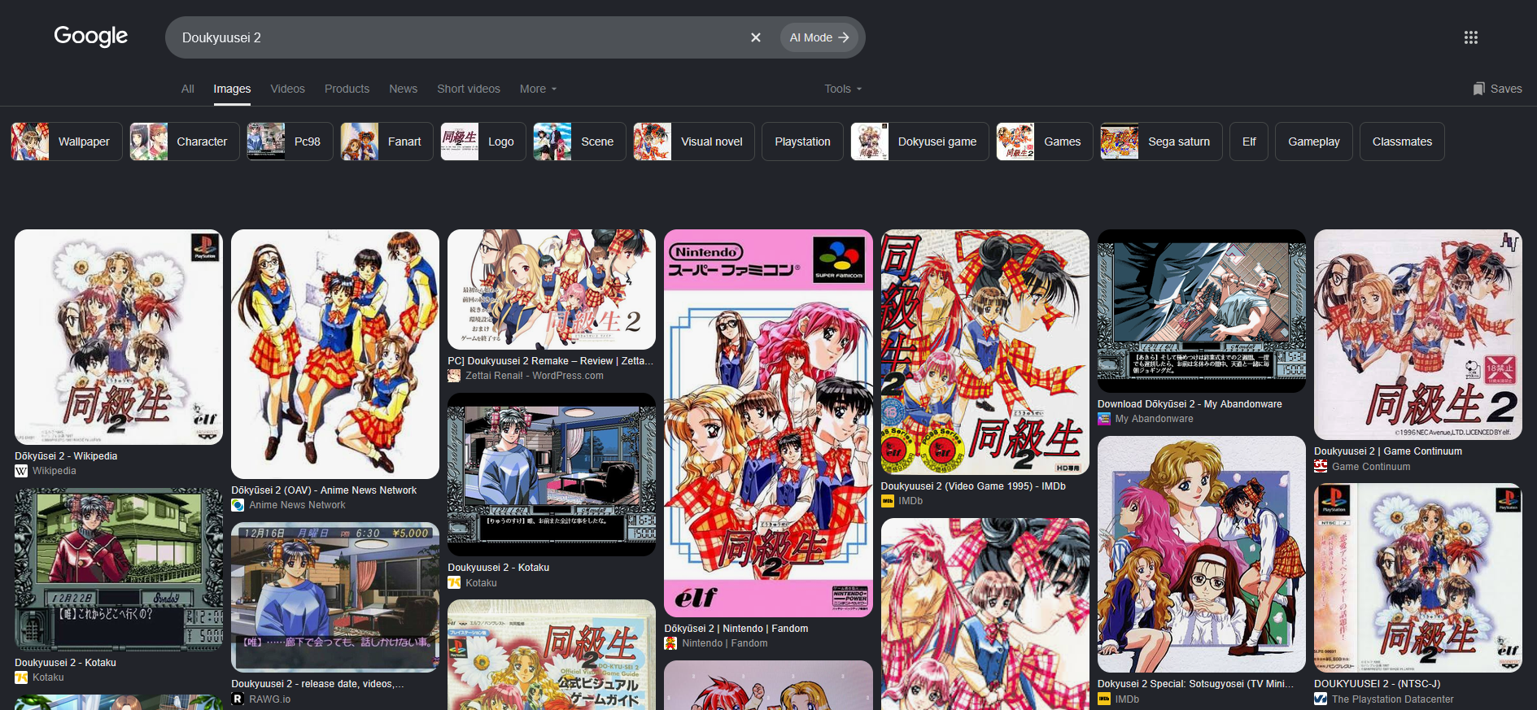Click the IMDb favicon under Video Game 1995

click(x=888, y=501)
